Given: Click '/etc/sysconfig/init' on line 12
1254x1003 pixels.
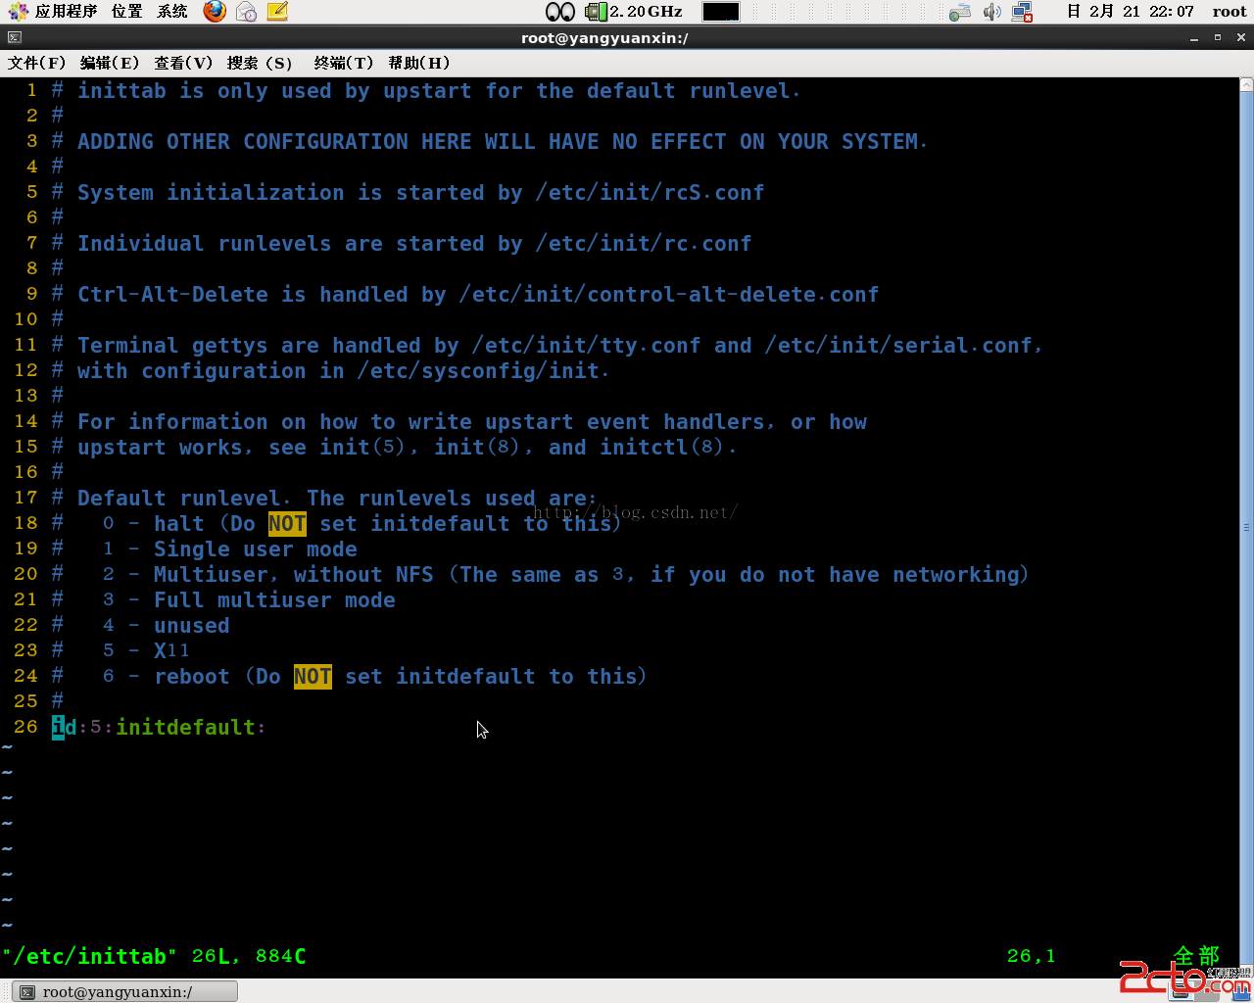Looking at the screenshot, I should pos(478,371).
